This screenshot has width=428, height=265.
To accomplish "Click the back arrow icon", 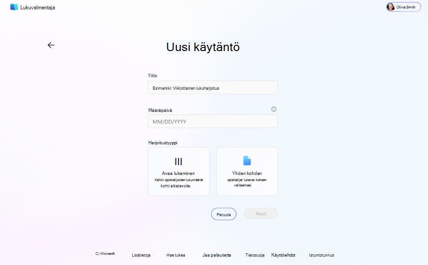I will tap(51, 45).
